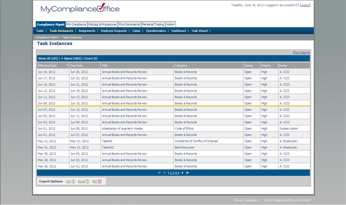Viewport: 346px width, 205px height.
Task: Go to the first page of results
Action: [x=160, y=173]
